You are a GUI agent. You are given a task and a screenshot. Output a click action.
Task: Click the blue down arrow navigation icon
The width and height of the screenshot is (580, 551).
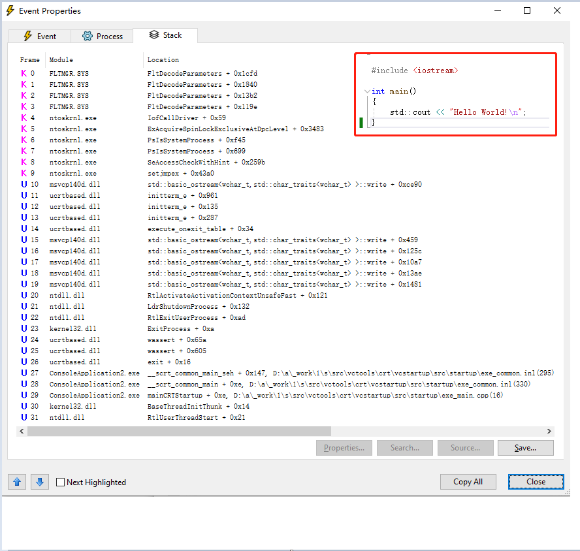[x=40, y=482]
